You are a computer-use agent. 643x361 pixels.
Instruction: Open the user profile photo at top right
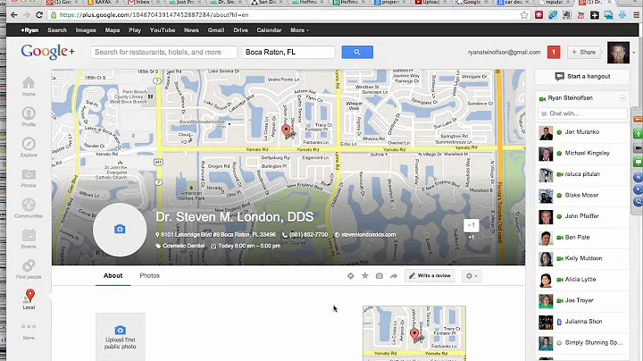click(618, 53)
